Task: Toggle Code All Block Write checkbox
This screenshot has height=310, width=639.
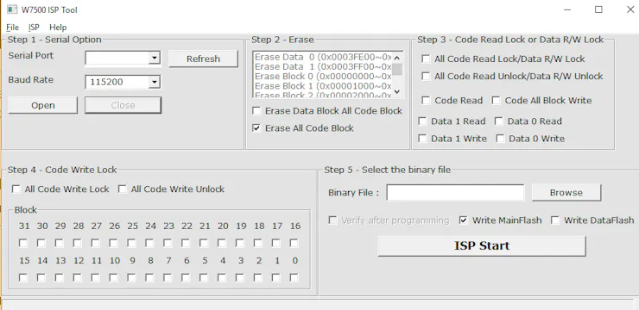Action: click(496, 101)
